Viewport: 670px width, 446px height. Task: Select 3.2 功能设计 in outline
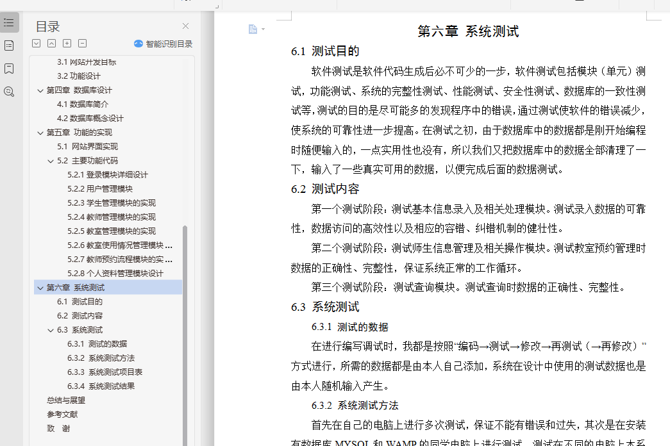(79, 76)
